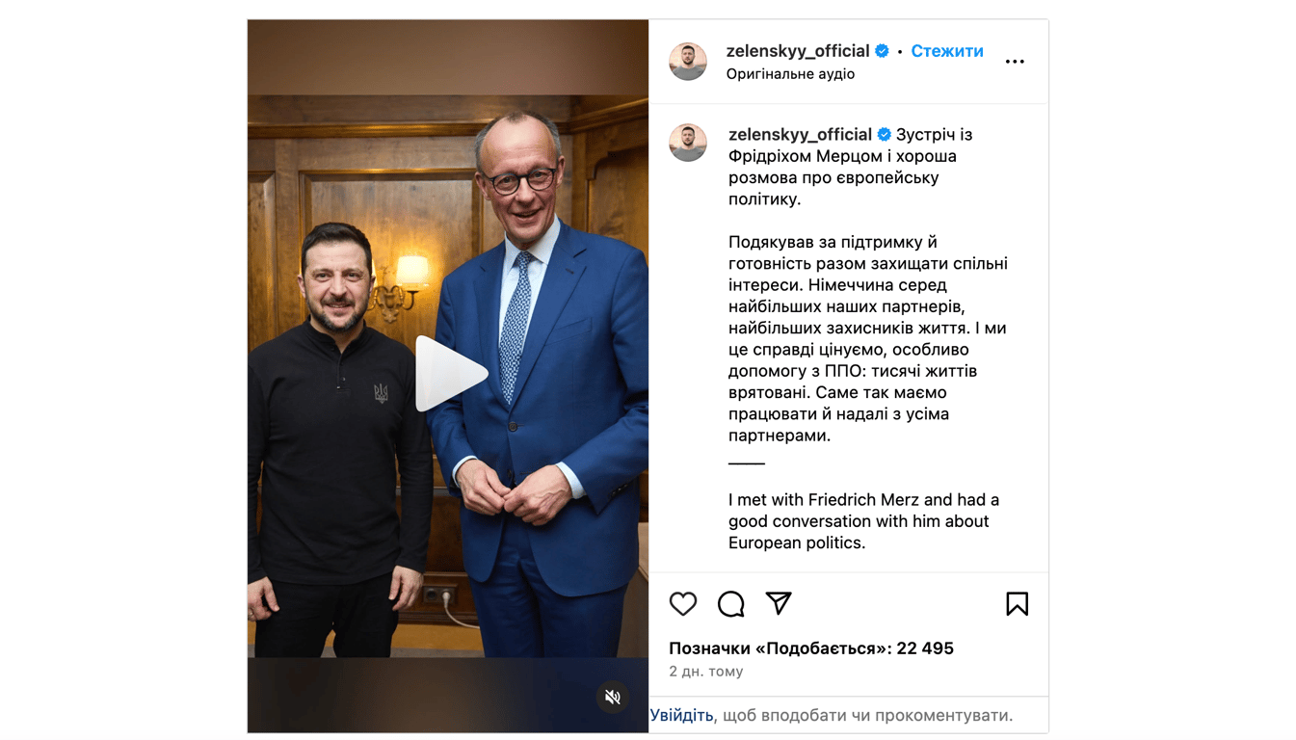Unmute video with the speaker icon

[x=613, y=697]
